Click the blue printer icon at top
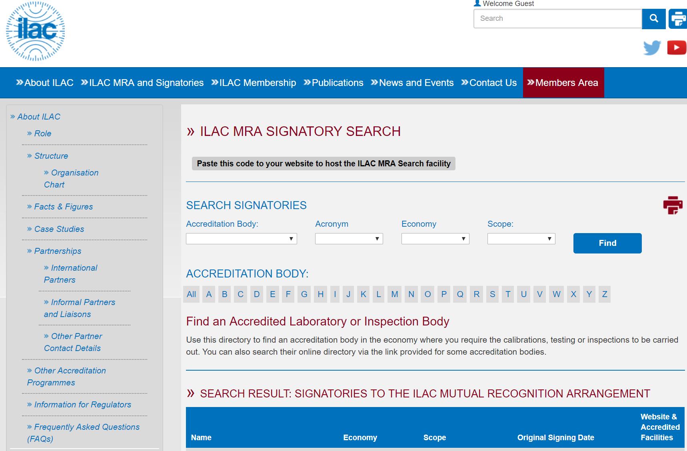 pyautogui.click(x=678, y=18)
